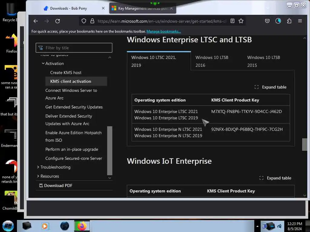Open the black box taskbar icon

pos(27,226)
